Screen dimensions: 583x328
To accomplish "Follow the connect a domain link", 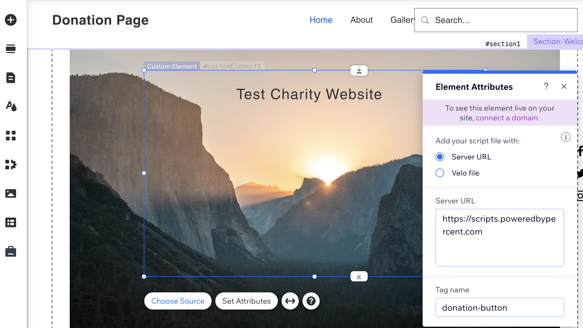I will point(507,118).
